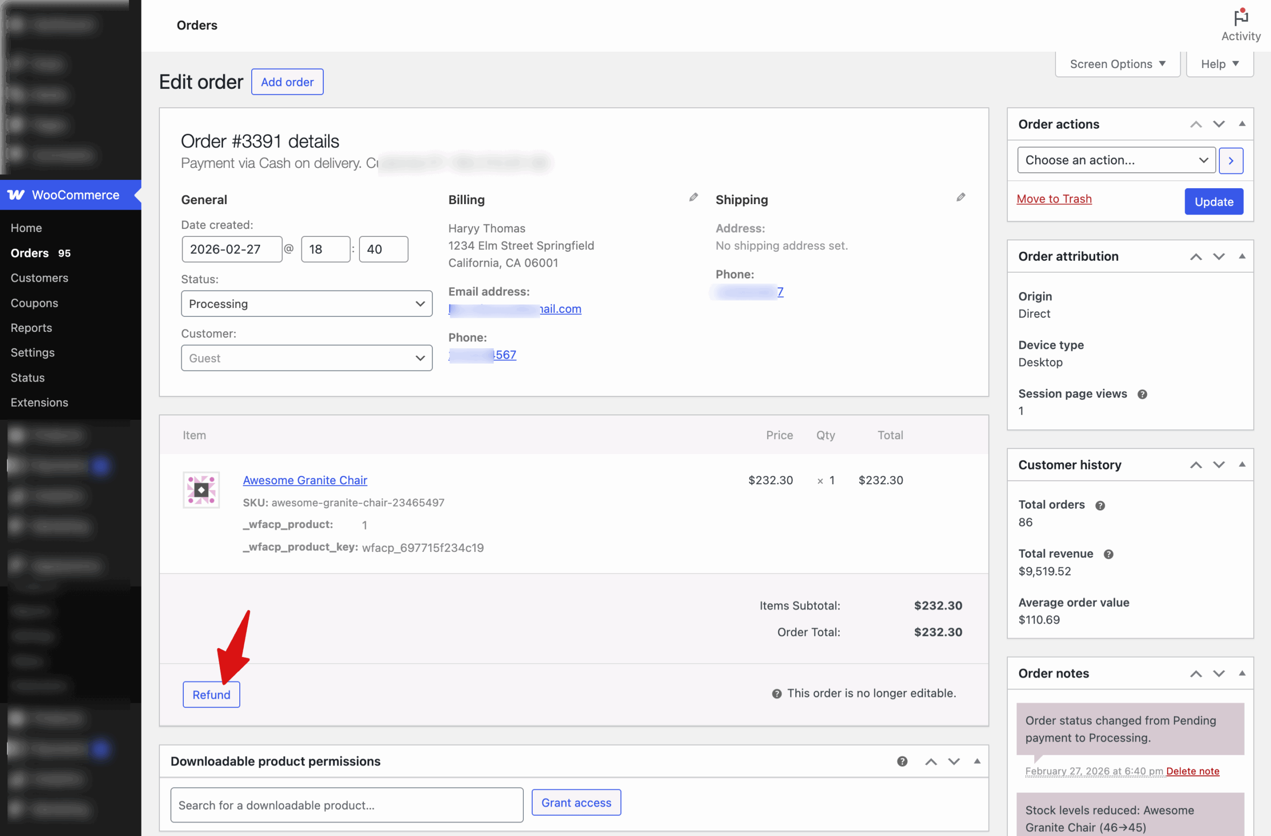Viewport: 1271px width, 836px height.
Task: Open the Customer dropdown showing Guest
Action: pyautogui.click(x=306, y=357)
